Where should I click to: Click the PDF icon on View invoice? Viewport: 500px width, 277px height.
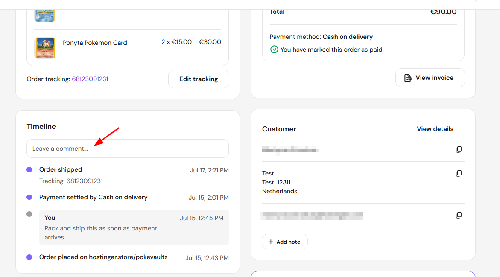pyautogui.click(x=408, y=78)
